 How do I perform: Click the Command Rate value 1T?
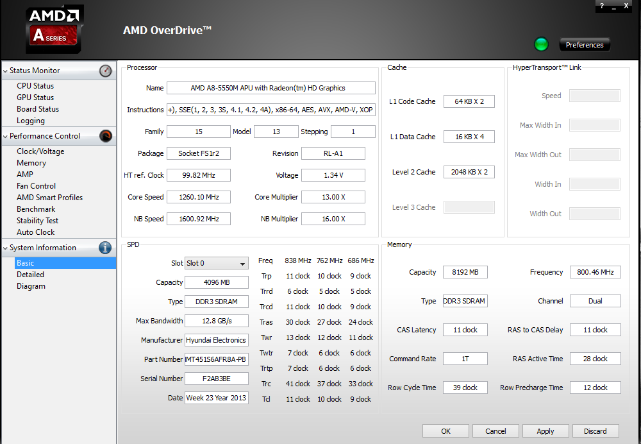pyautogui.click(x=465, y=359)
